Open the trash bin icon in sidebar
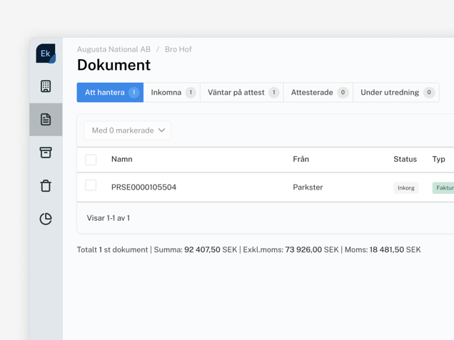The width and height of the screenshot is (454, 340). point(46,186)
